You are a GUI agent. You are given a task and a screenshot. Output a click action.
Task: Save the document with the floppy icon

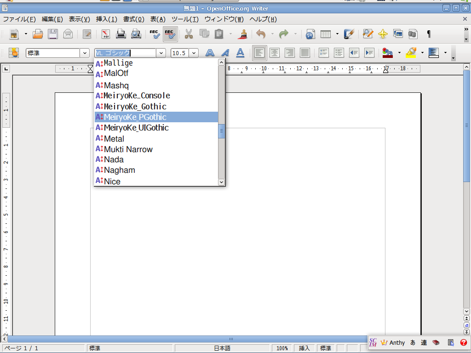click(x=53, y=34)
